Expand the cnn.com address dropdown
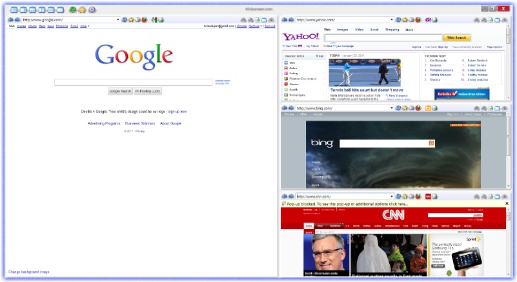The height and width of the screenshot is (282, 517). click(x=391, y=196)
